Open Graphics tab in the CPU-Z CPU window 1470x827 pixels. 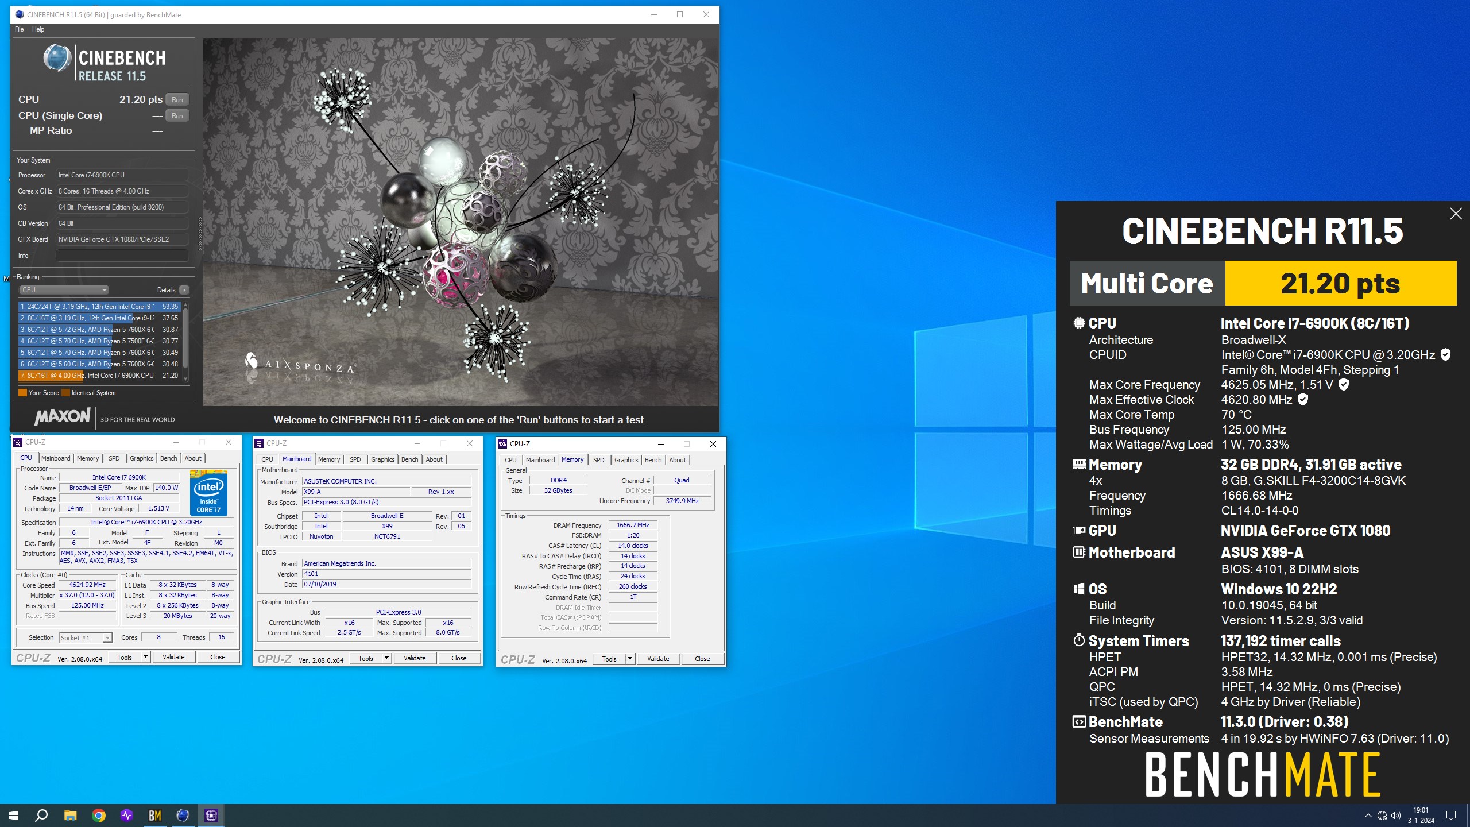click(141, 458)
